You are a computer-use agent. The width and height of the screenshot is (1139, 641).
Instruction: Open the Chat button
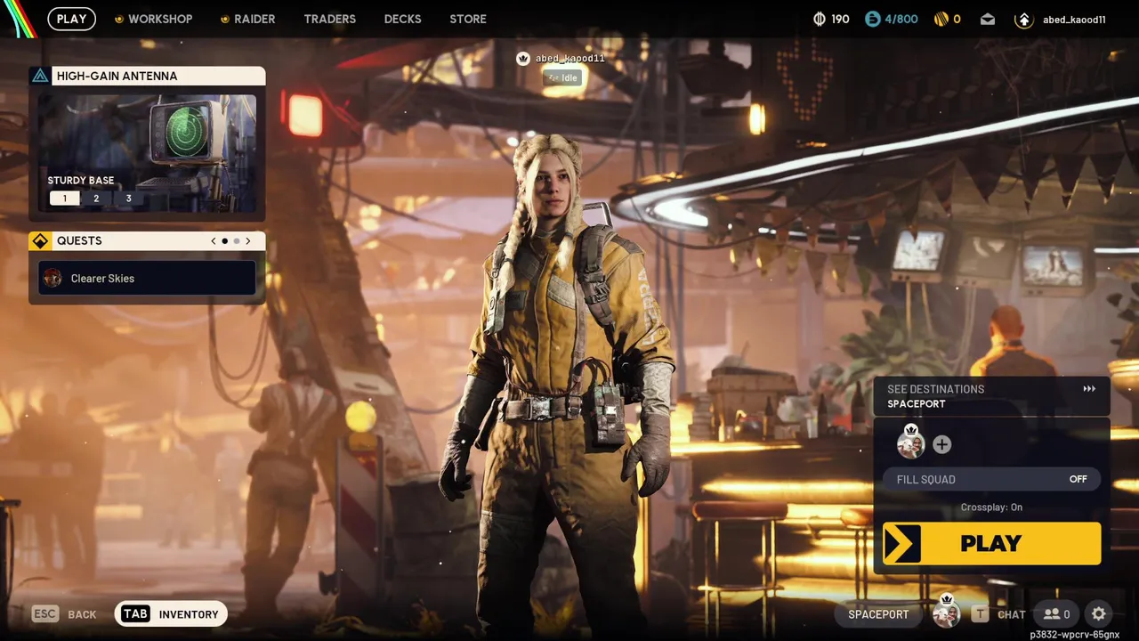click(x=1012, y=614)
